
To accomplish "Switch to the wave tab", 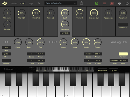I will click(14, 3).
